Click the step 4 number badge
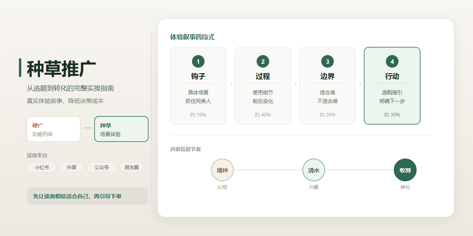 [x=392, y=61]
